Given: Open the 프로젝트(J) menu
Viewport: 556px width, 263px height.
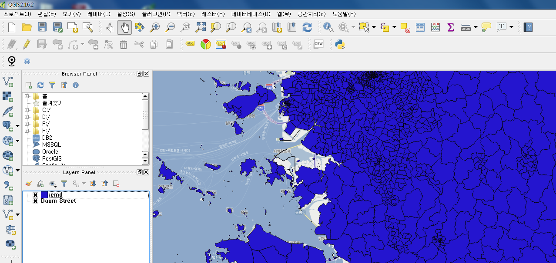Looking at the screenshot, I should (17, 14).
